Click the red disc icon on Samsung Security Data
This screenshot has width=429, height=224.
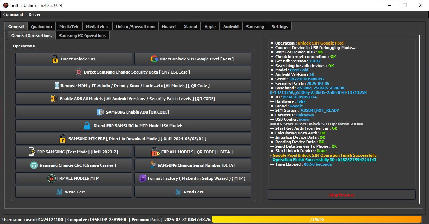click(78, 72)
